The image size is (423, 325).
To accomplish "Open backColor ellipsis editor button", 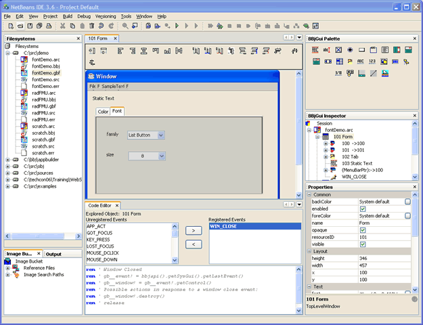I will [x=407, y=202].
